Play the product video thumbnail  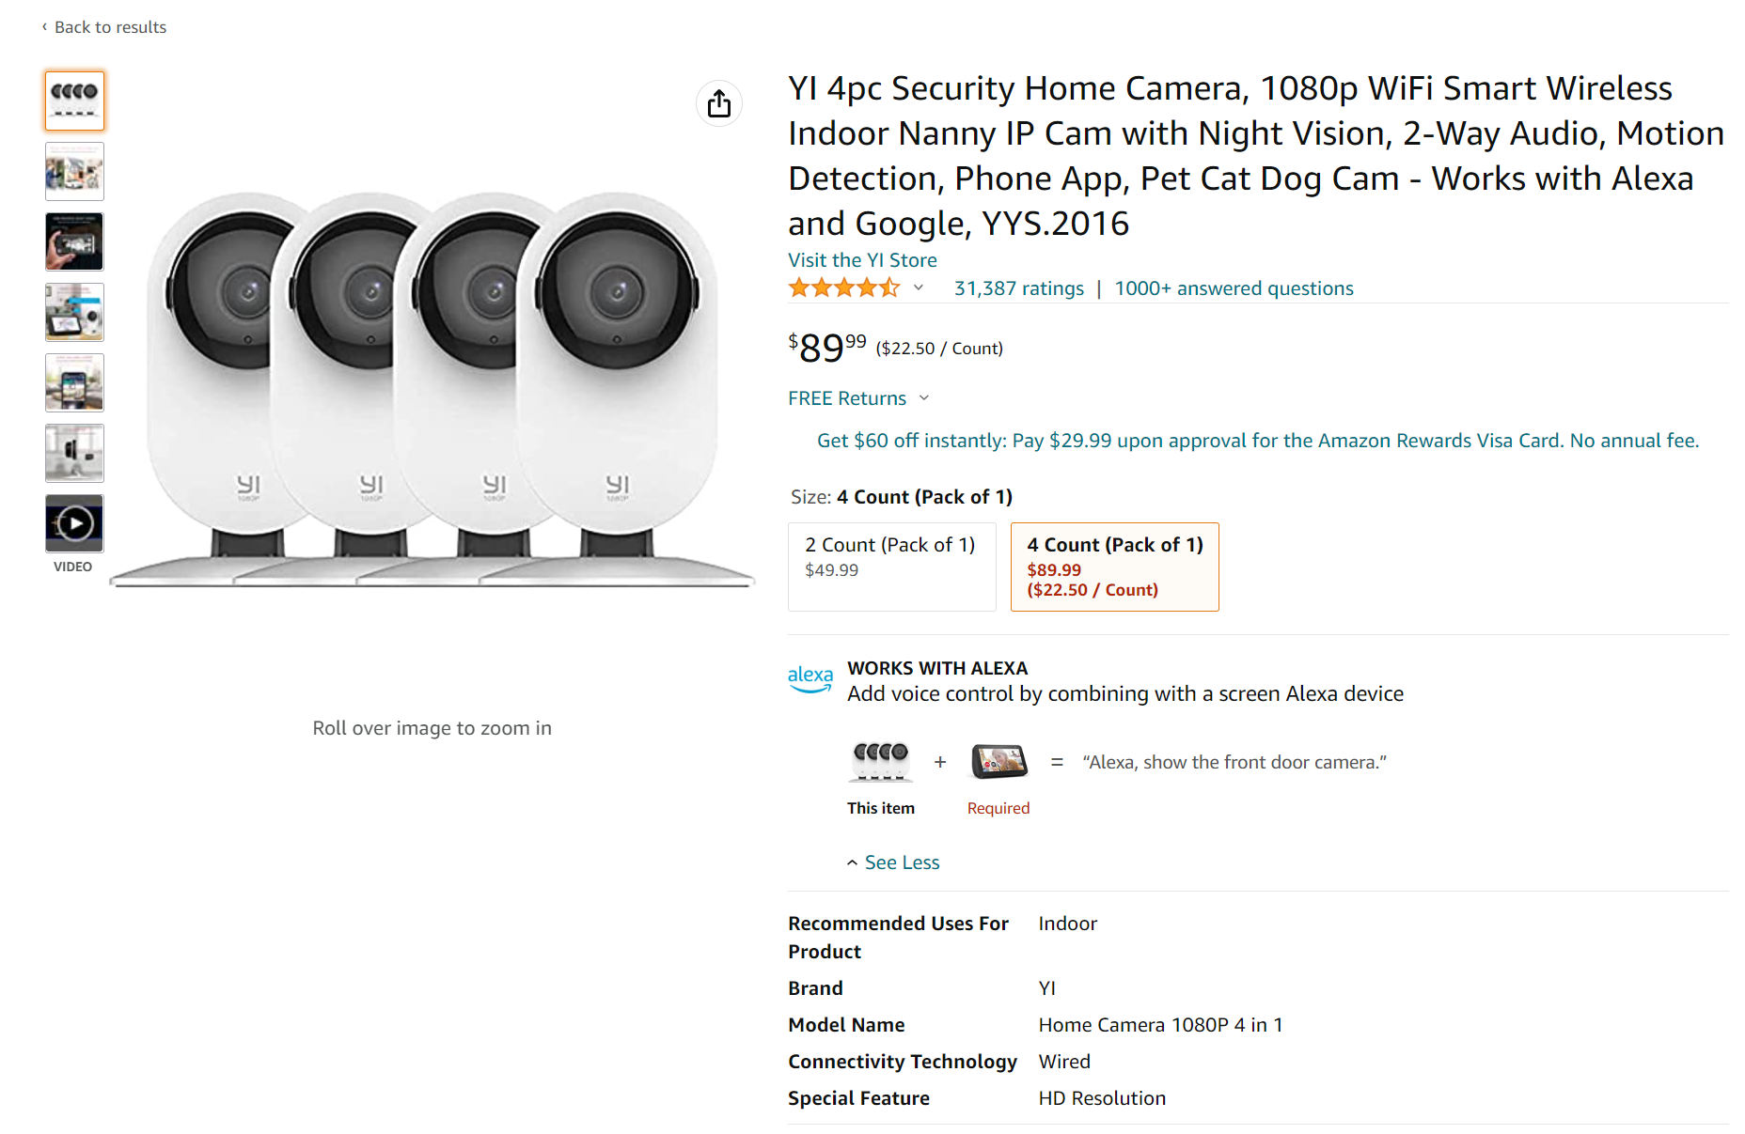click(74, 523)
